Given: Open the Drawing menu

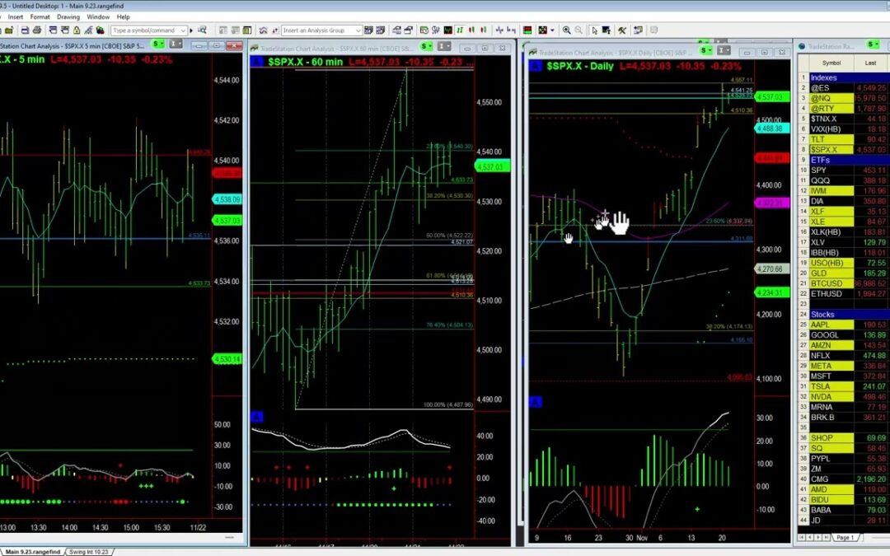Looking at the screenshot, I should 68,17.
